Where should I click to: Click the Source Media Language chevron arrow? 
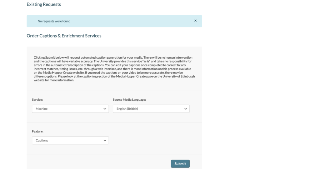(x=186, y=109)
